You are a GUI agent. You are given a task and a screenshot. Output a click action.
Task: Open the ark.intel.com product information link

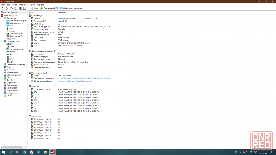tap(84, 78)
